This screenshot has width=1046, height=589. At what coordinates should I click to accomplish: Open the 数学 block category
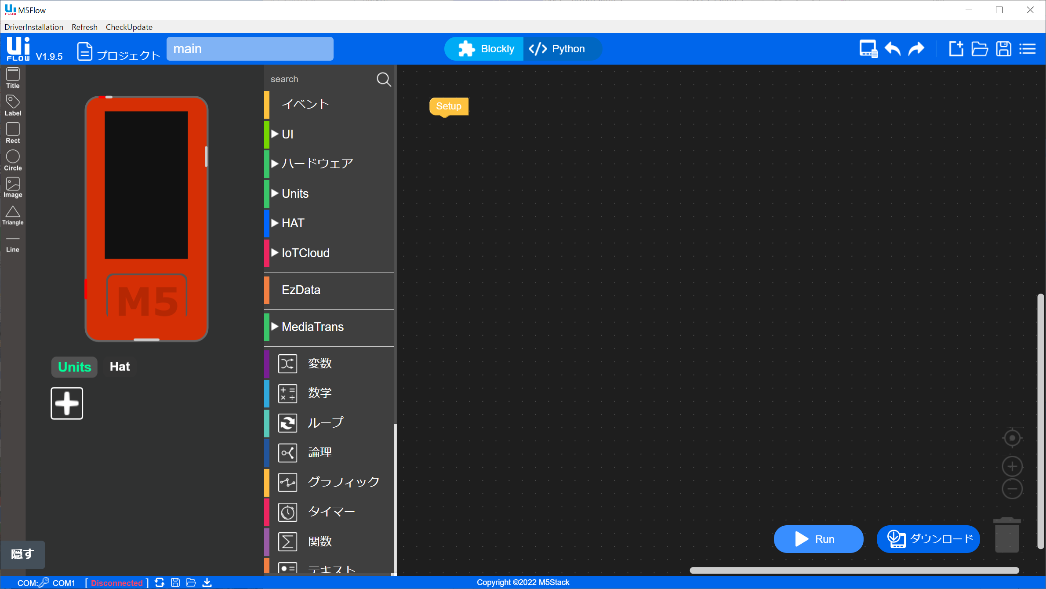pos(329,393)
